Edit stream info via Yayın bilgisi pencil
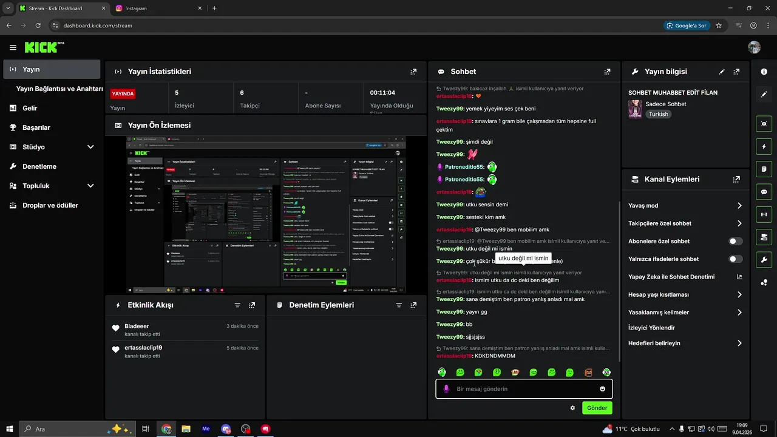 coord(722,72)
